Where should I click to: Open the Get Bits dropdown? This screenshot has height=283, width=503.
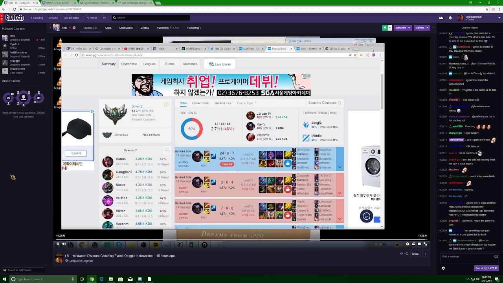tap(422, 28)
